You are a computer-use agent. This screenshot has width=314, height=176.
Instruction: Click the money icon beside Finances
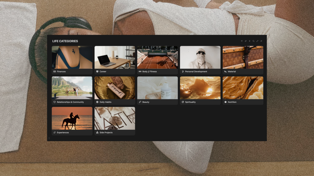click(54, 71)
